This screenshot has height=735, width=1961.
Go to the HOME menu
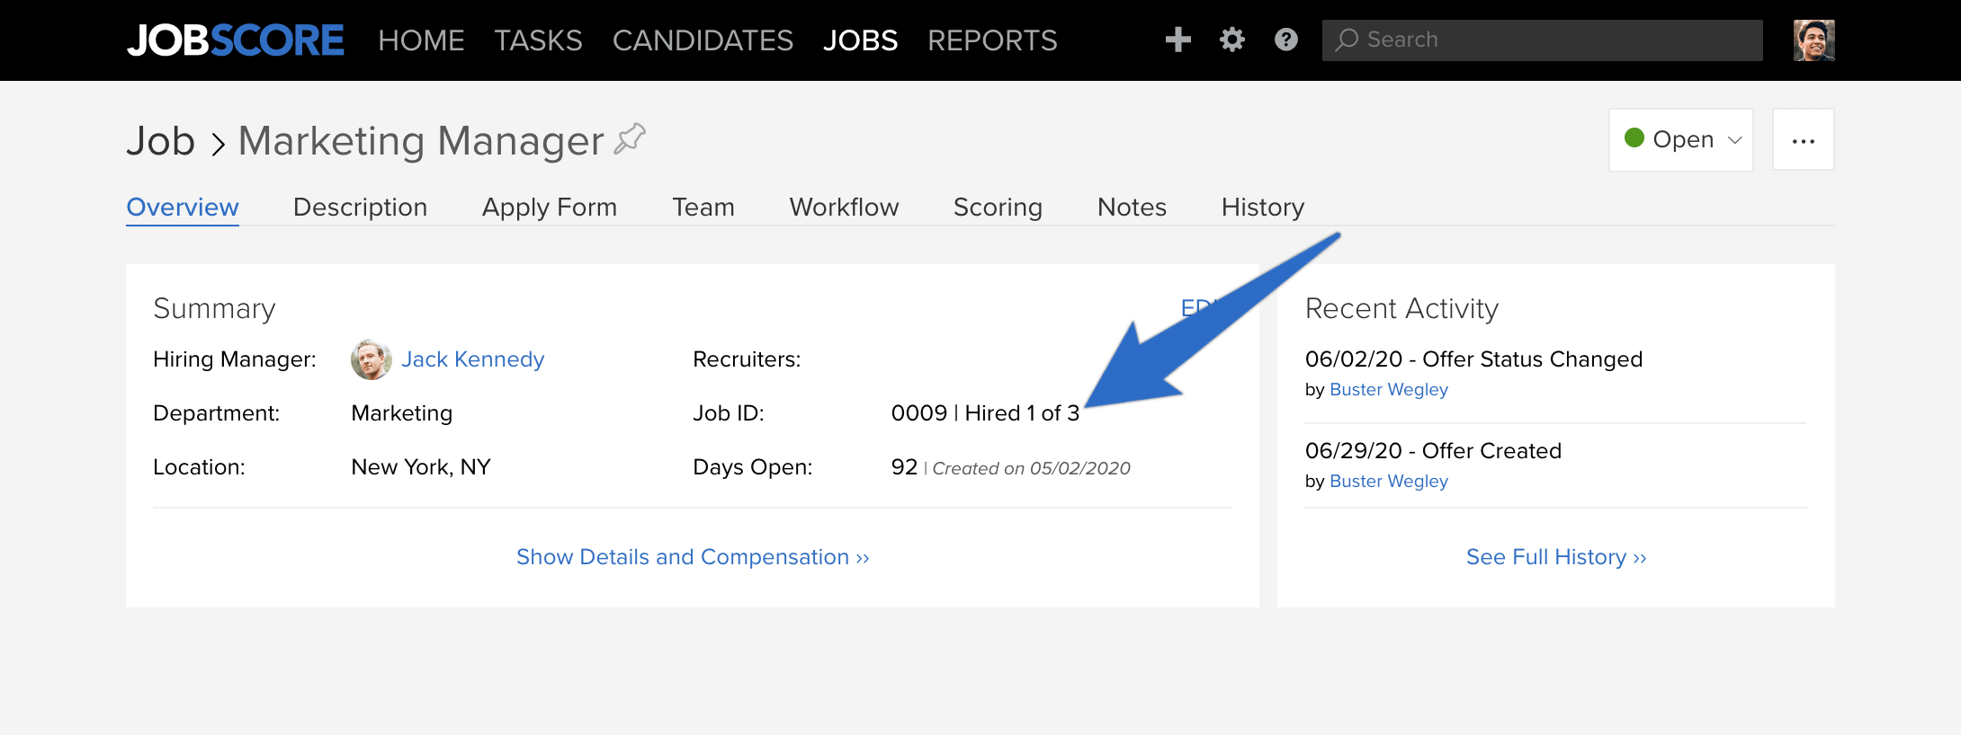(421, 40)
